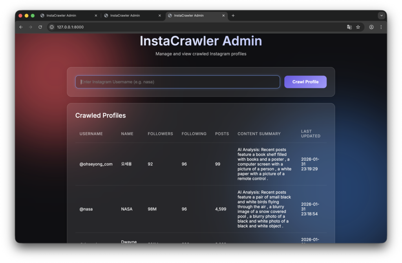Image resolution: width=402 pixels, height=263 pixels.
Task: Click the browser back arrow
Action: tap(21, 27)
